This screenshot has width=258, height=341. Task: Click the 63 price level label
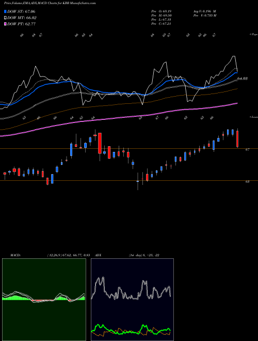tap(247, 181)
